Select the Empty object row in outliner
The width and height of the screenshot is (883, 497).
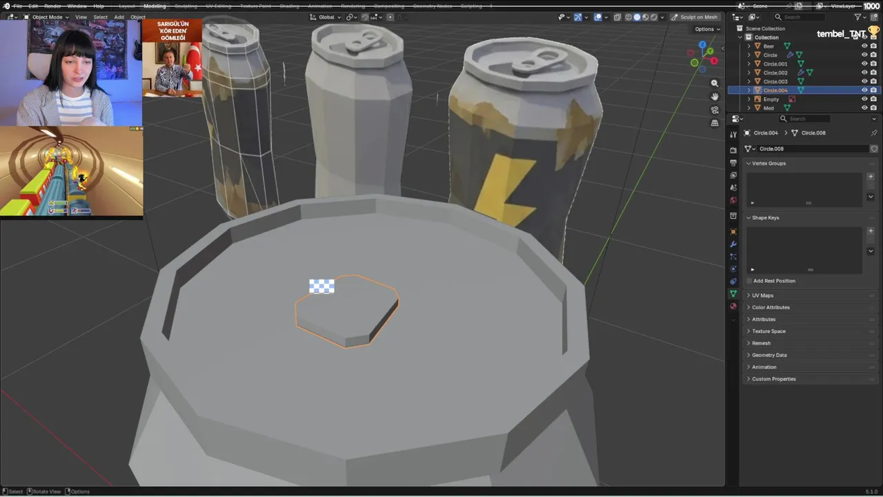(x=802, y=99)
